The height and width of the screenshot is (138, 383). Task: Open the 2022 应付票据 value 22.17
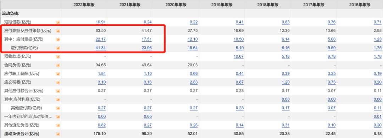click(x=101, y=40)
